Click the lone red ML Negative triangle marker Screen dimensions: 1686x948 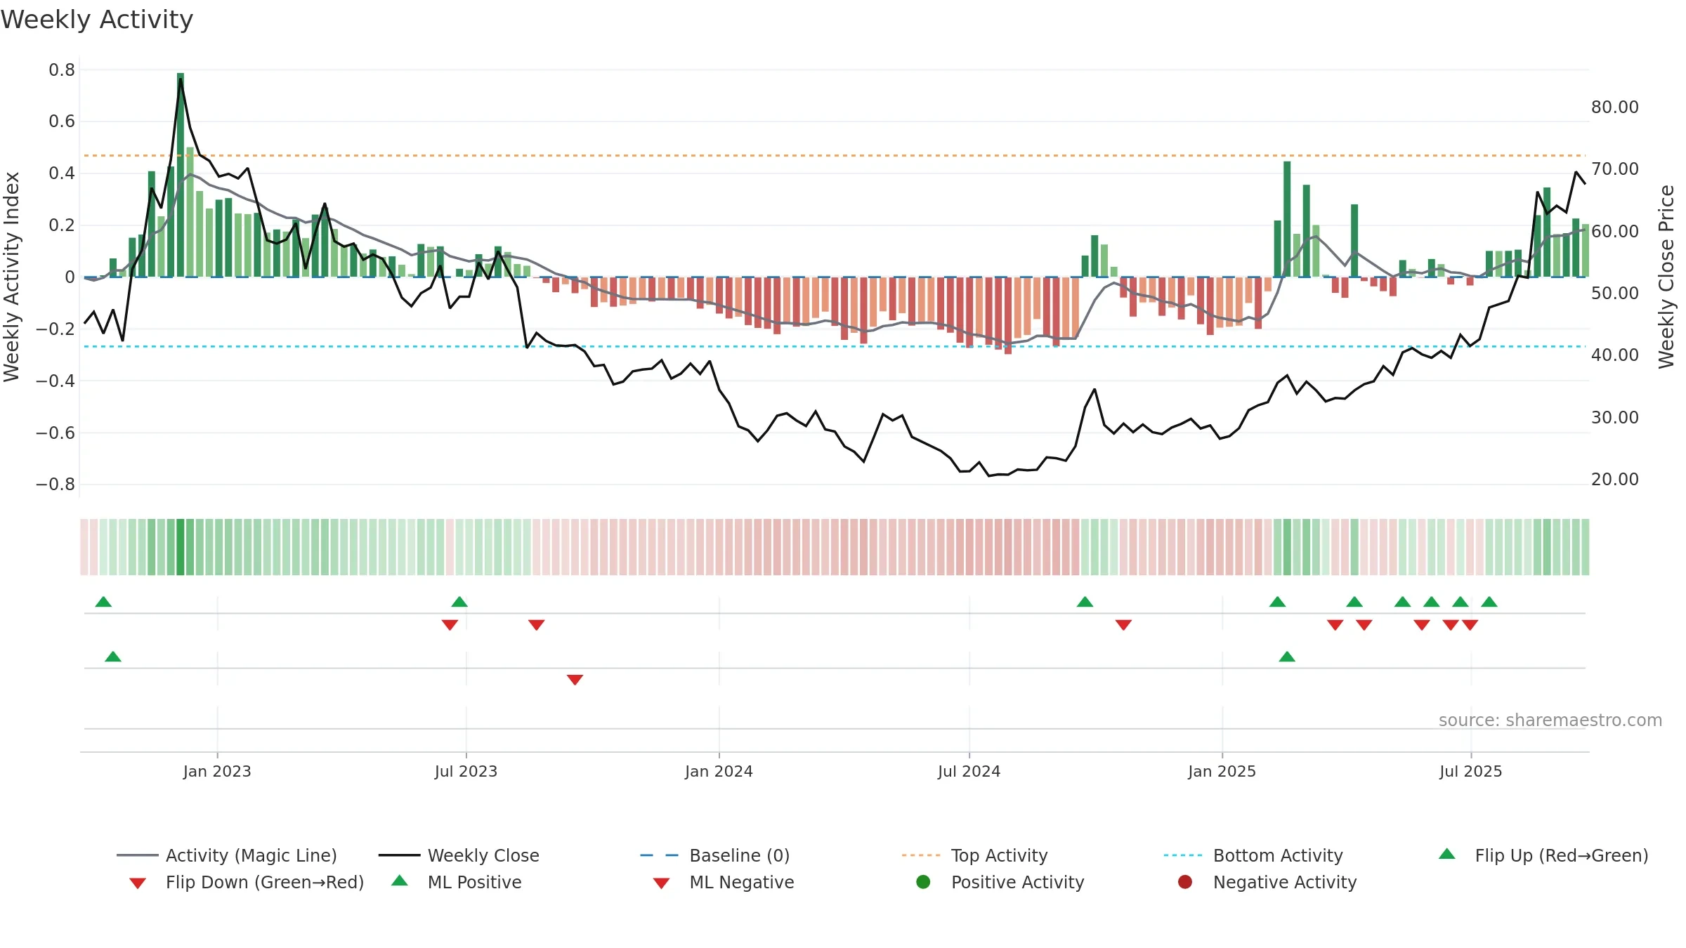click(575, 680)
